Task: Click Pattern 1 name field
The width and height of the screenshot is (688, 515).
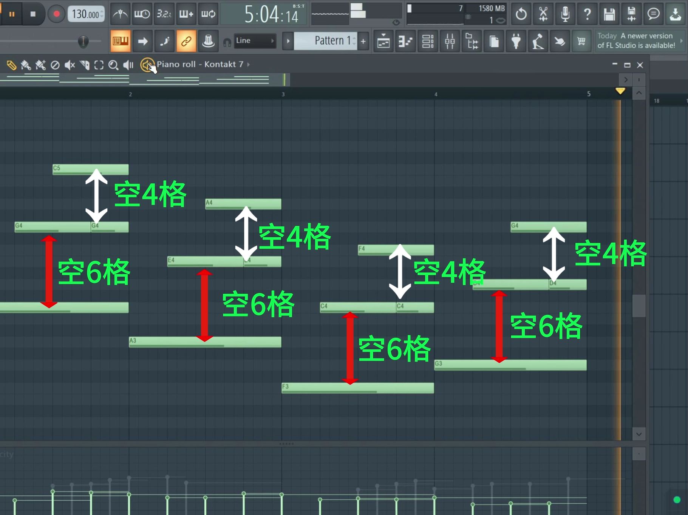Action: point(325,41)
